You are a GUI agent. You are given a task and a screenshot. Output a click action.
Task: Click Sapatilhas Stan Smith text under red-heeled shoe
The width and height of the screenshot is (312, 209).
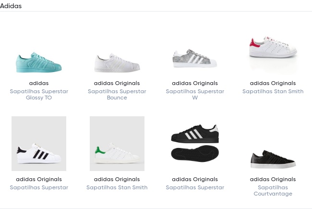click(273, 91)
